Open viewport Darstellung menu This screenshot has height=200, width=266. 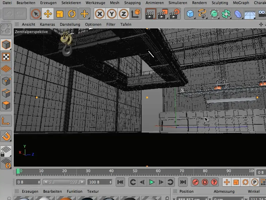(70, 24)
